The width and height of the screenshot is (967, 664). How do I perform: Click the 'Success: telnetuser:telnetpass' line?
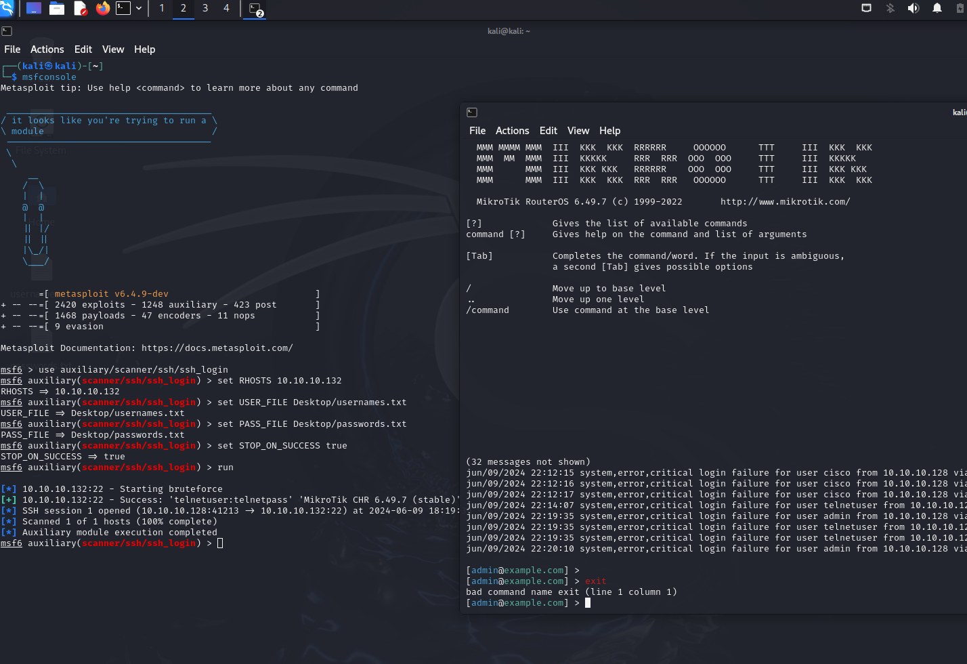230,500
